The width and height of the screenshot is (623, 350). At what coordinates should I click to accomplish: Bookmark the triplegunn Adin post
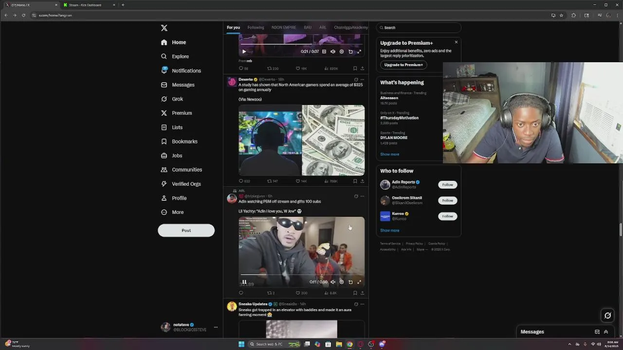point(355,293)
